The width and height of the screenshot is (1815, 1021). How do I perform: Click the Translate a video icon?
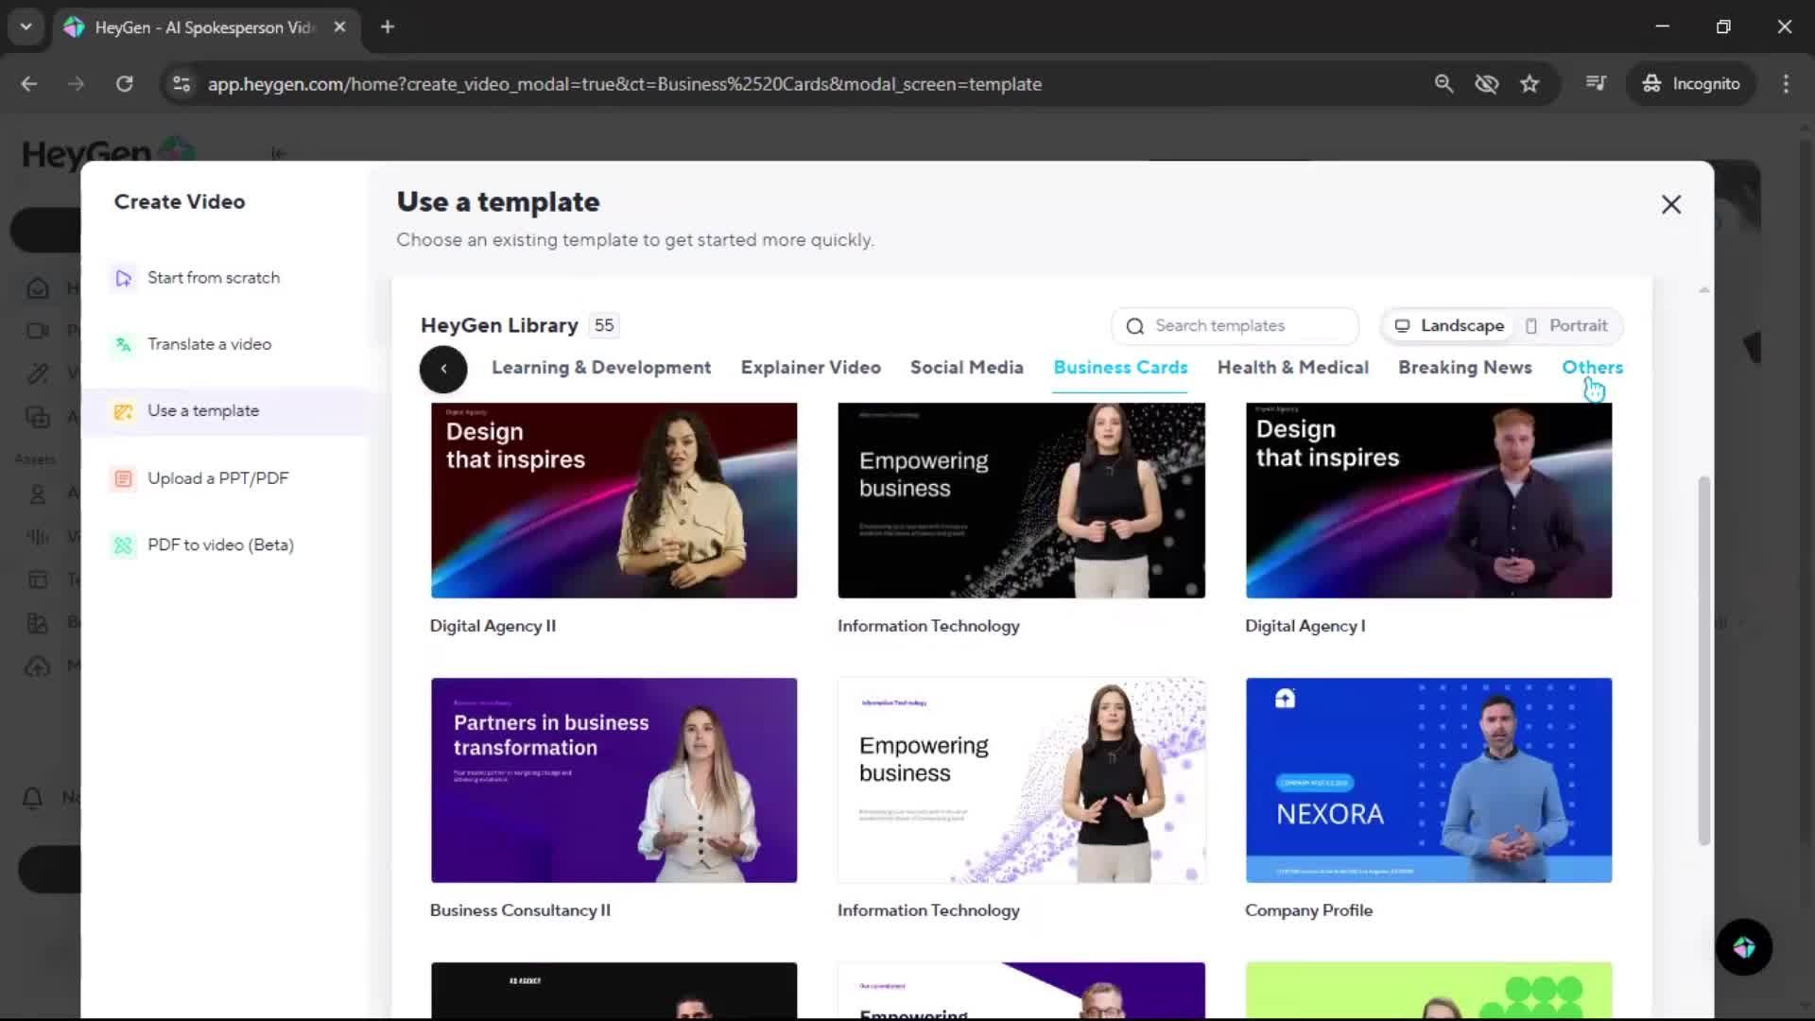123,345
